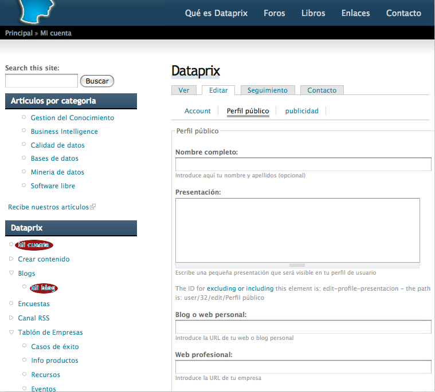Open Libros in the top menu
The image size is (435, 392).
point(313,13)
